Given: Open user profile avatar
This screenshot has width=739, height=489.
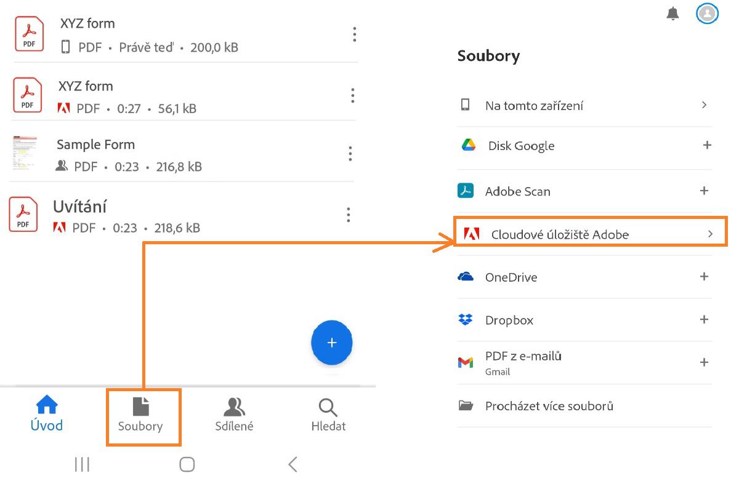Looking at the screenshot, I should pos(708,13).
